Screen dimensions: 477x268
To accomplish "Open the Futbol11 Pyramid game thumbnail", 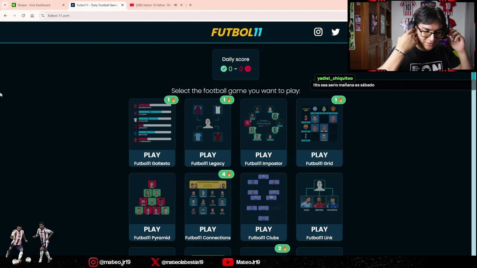I will tap(152, 198).
